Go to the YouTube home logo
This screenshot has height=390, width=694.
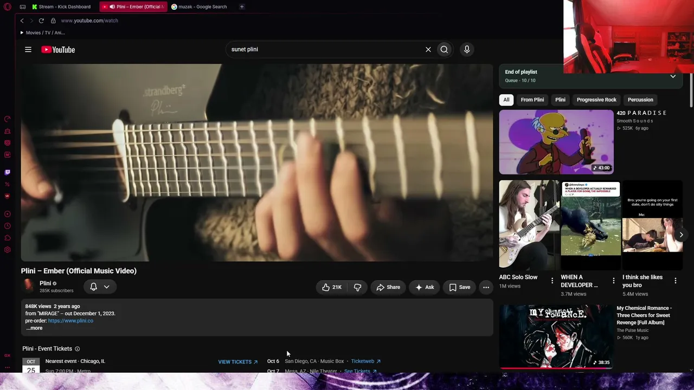pos(58,49)
